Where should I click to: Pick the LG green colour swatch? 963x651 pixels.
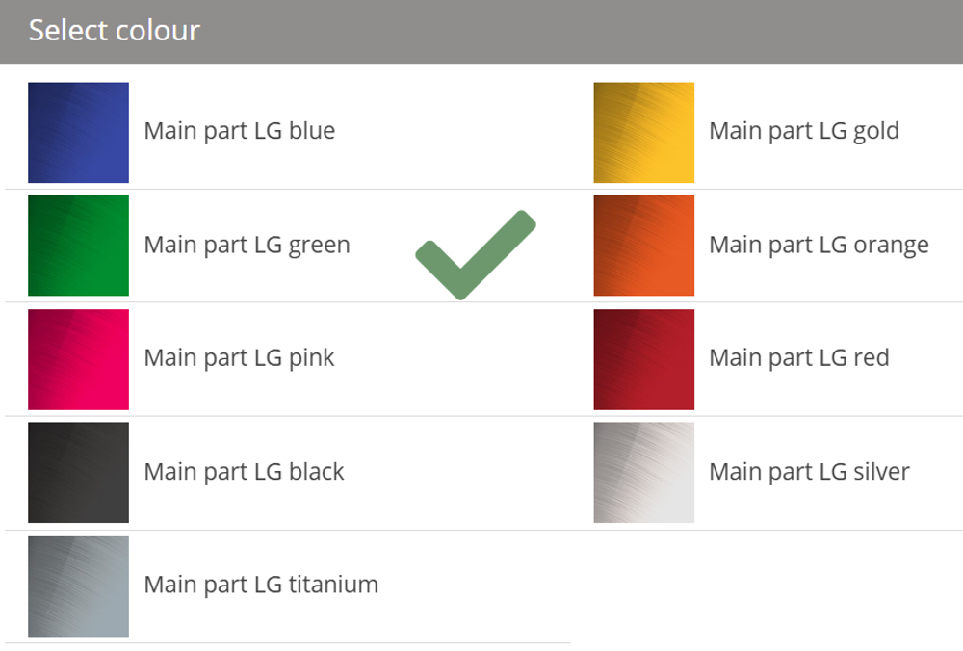[x=78, y=246]
